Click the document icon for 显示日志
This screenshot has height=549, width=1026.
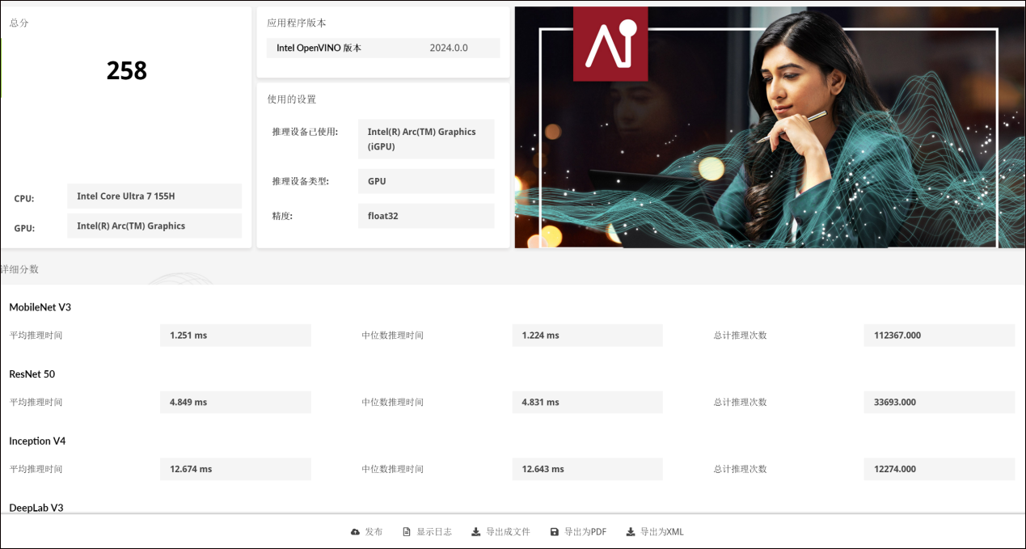click(x=407, y=532)
